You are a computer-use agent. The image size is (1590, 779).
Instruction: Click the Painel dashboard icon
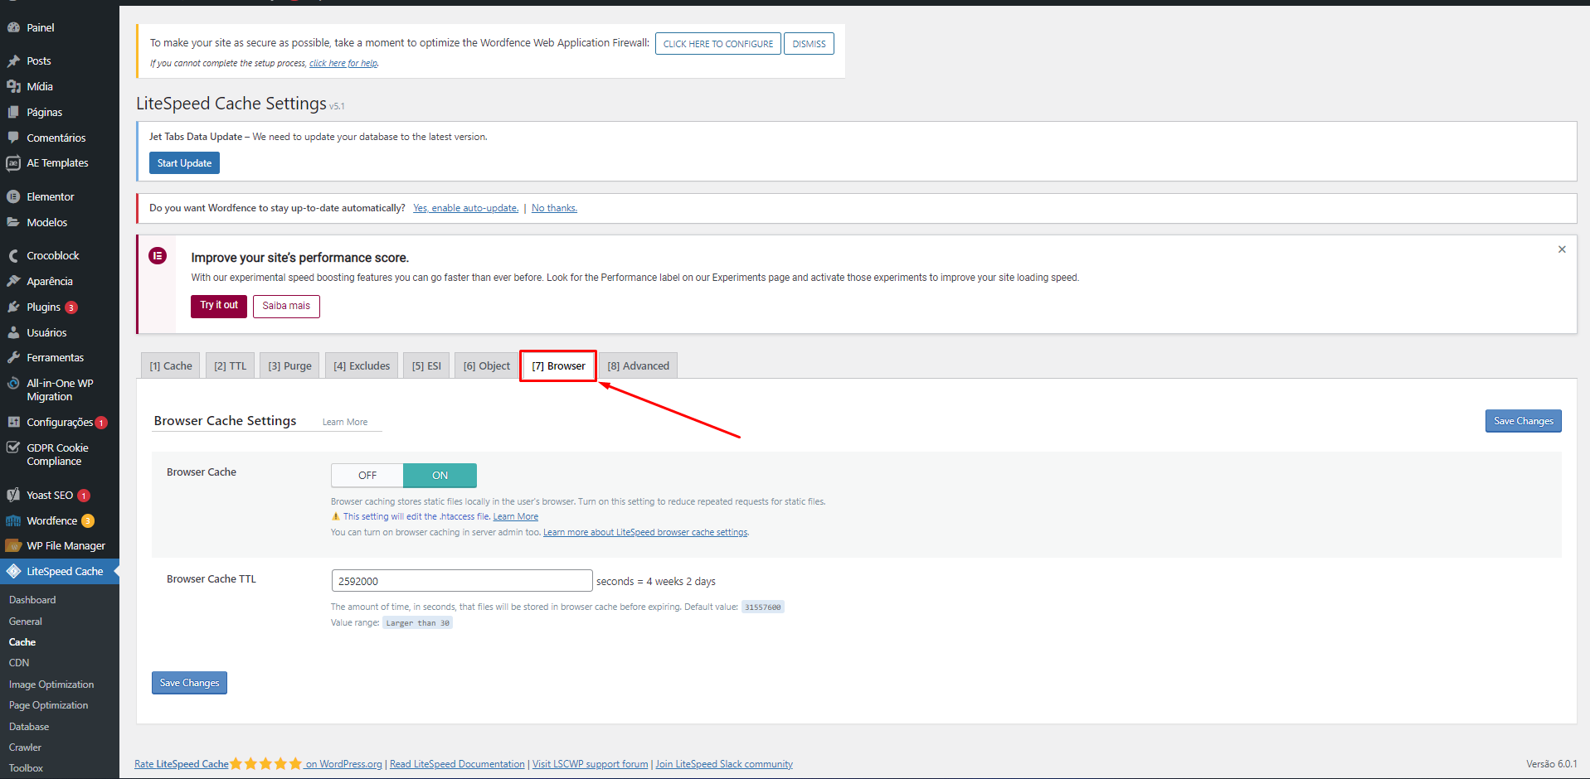[x=13, y=27]
